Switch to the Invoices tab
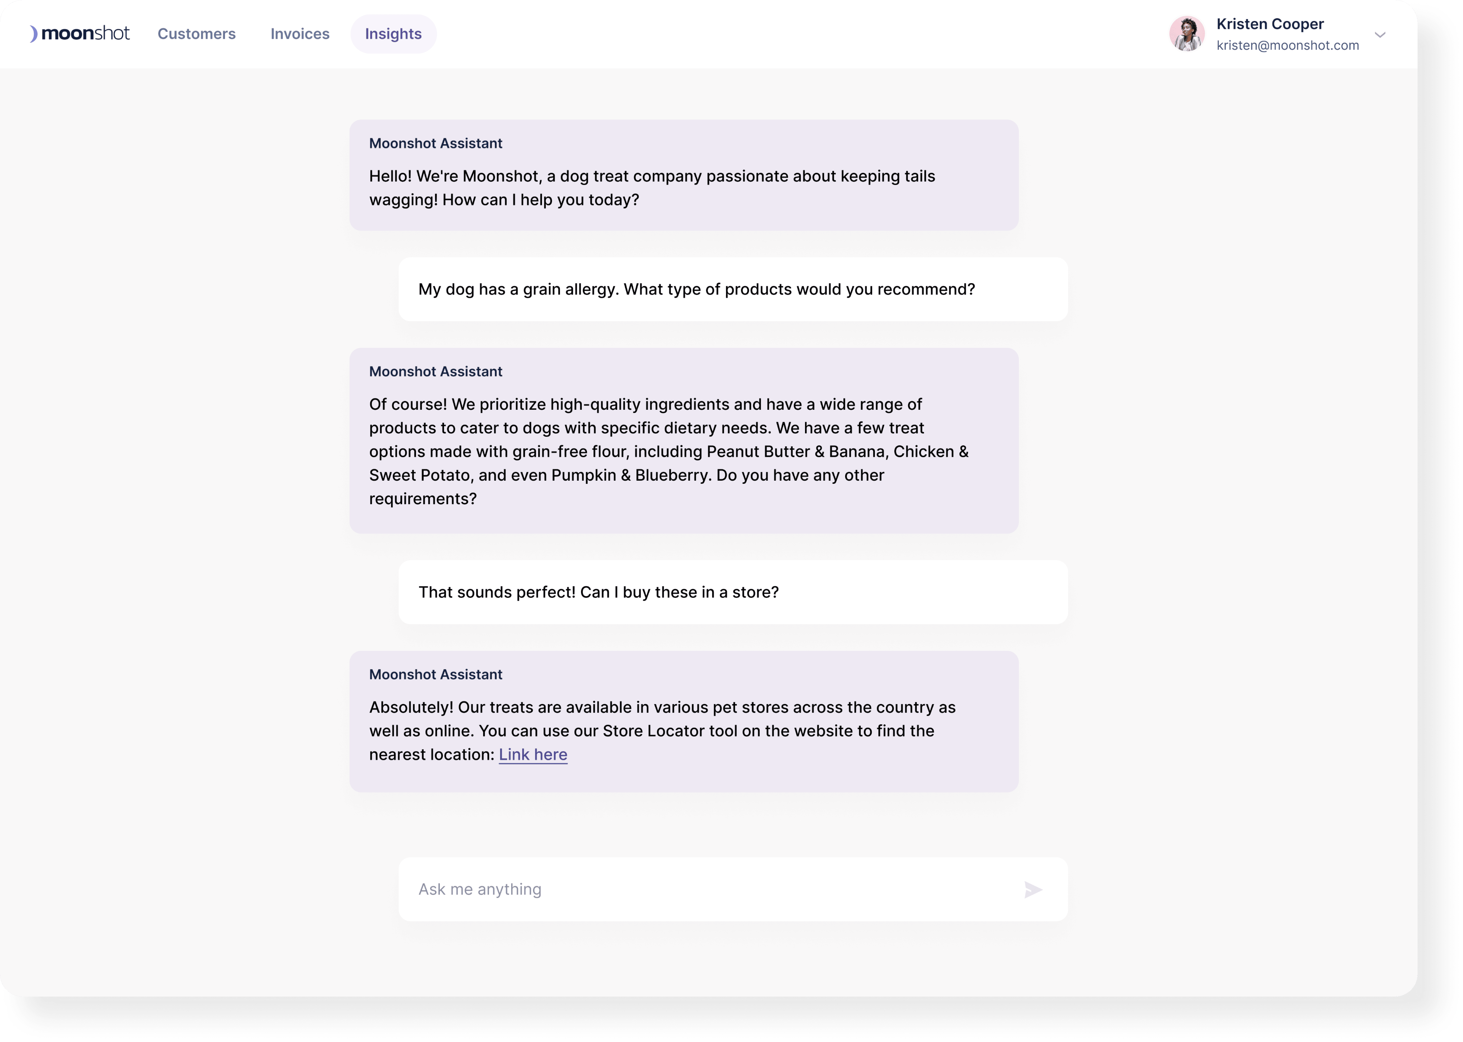Image resolution: width=1463 pixels, height=1042 pixels. 300,33
